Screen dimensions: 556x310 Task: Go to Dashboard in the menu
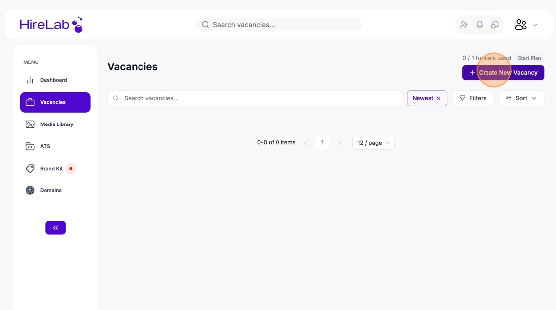point(53,80)
